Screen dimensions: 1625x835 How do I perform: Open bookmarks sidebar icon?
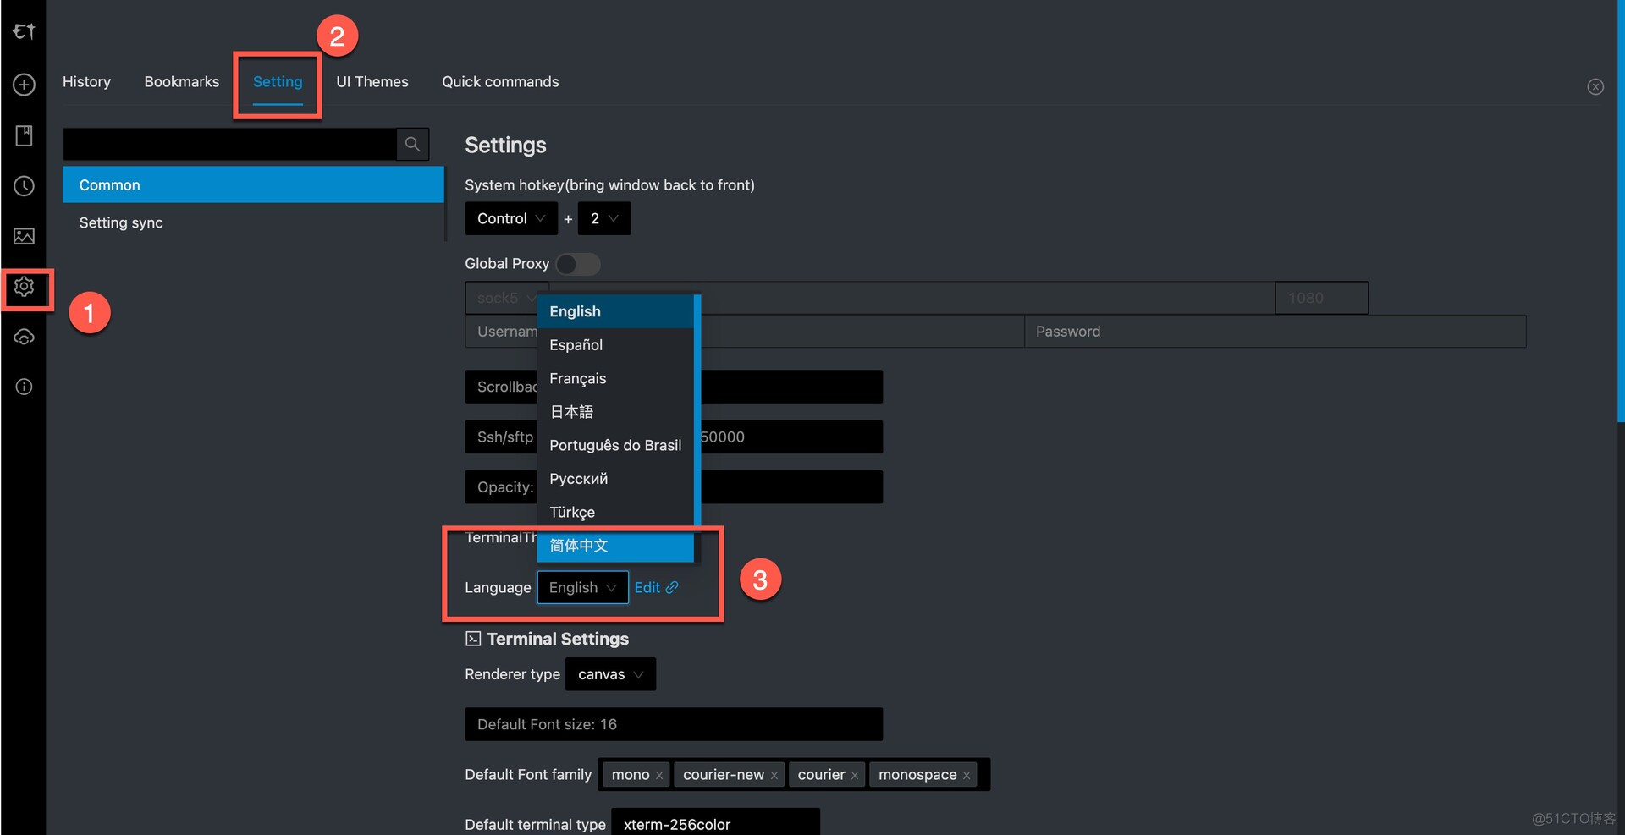pyautogui.click(x=24, y=135)
